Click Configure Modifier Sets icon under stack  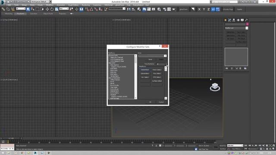(245, 68)
